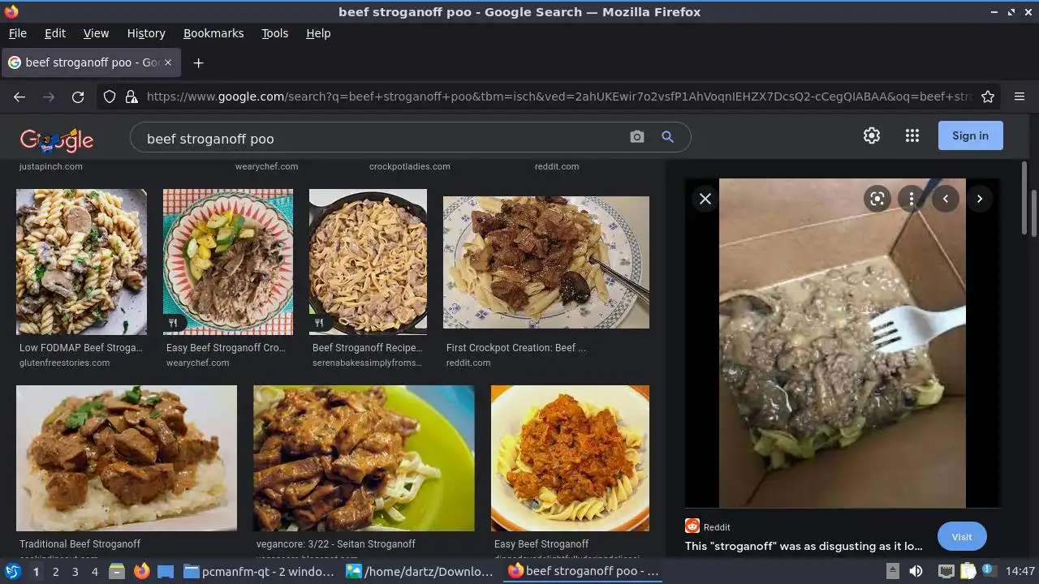Bookmark this page with the star
The width and height of the screenshot is (1039, 584).
[x=988, y=97]
